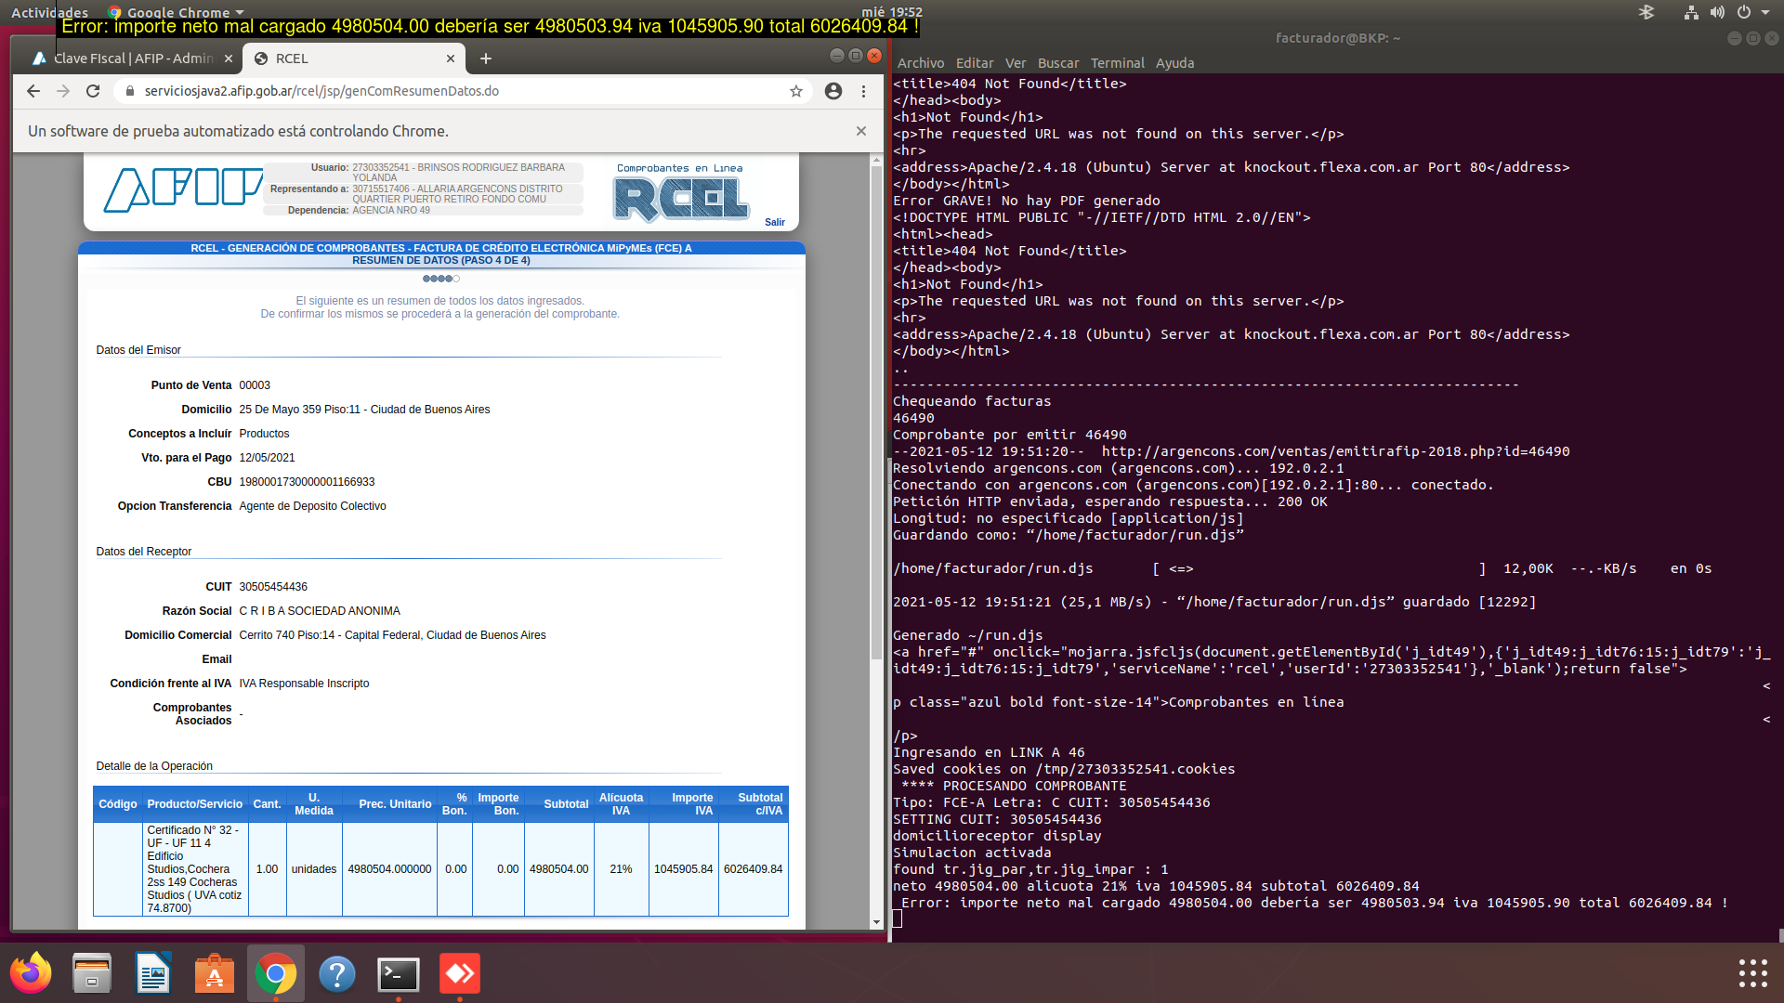Image resolution: width=1784 pixels, height=1003 pixels.
Task: Click the step progress dots indicator
Action: (440, 279)
